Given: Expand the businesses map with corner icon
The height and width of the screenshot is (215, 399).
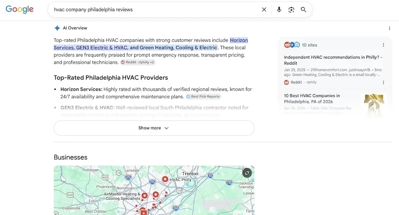Looking at the screenshot, I should [247, 173].
